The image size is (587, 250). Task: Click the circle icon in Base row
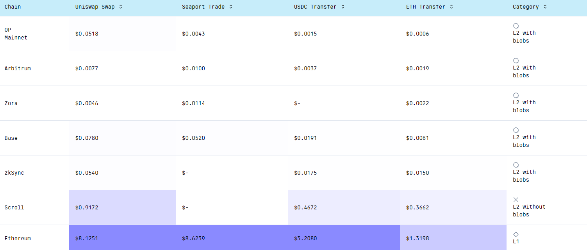coord(516,130)
